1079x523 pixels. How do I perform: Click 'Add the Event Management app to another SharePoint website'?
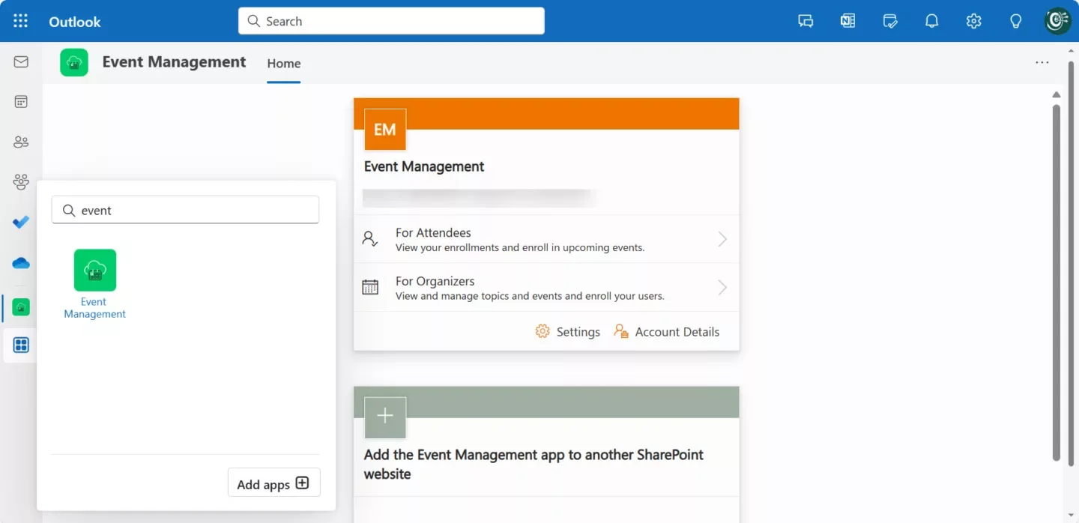534,464
